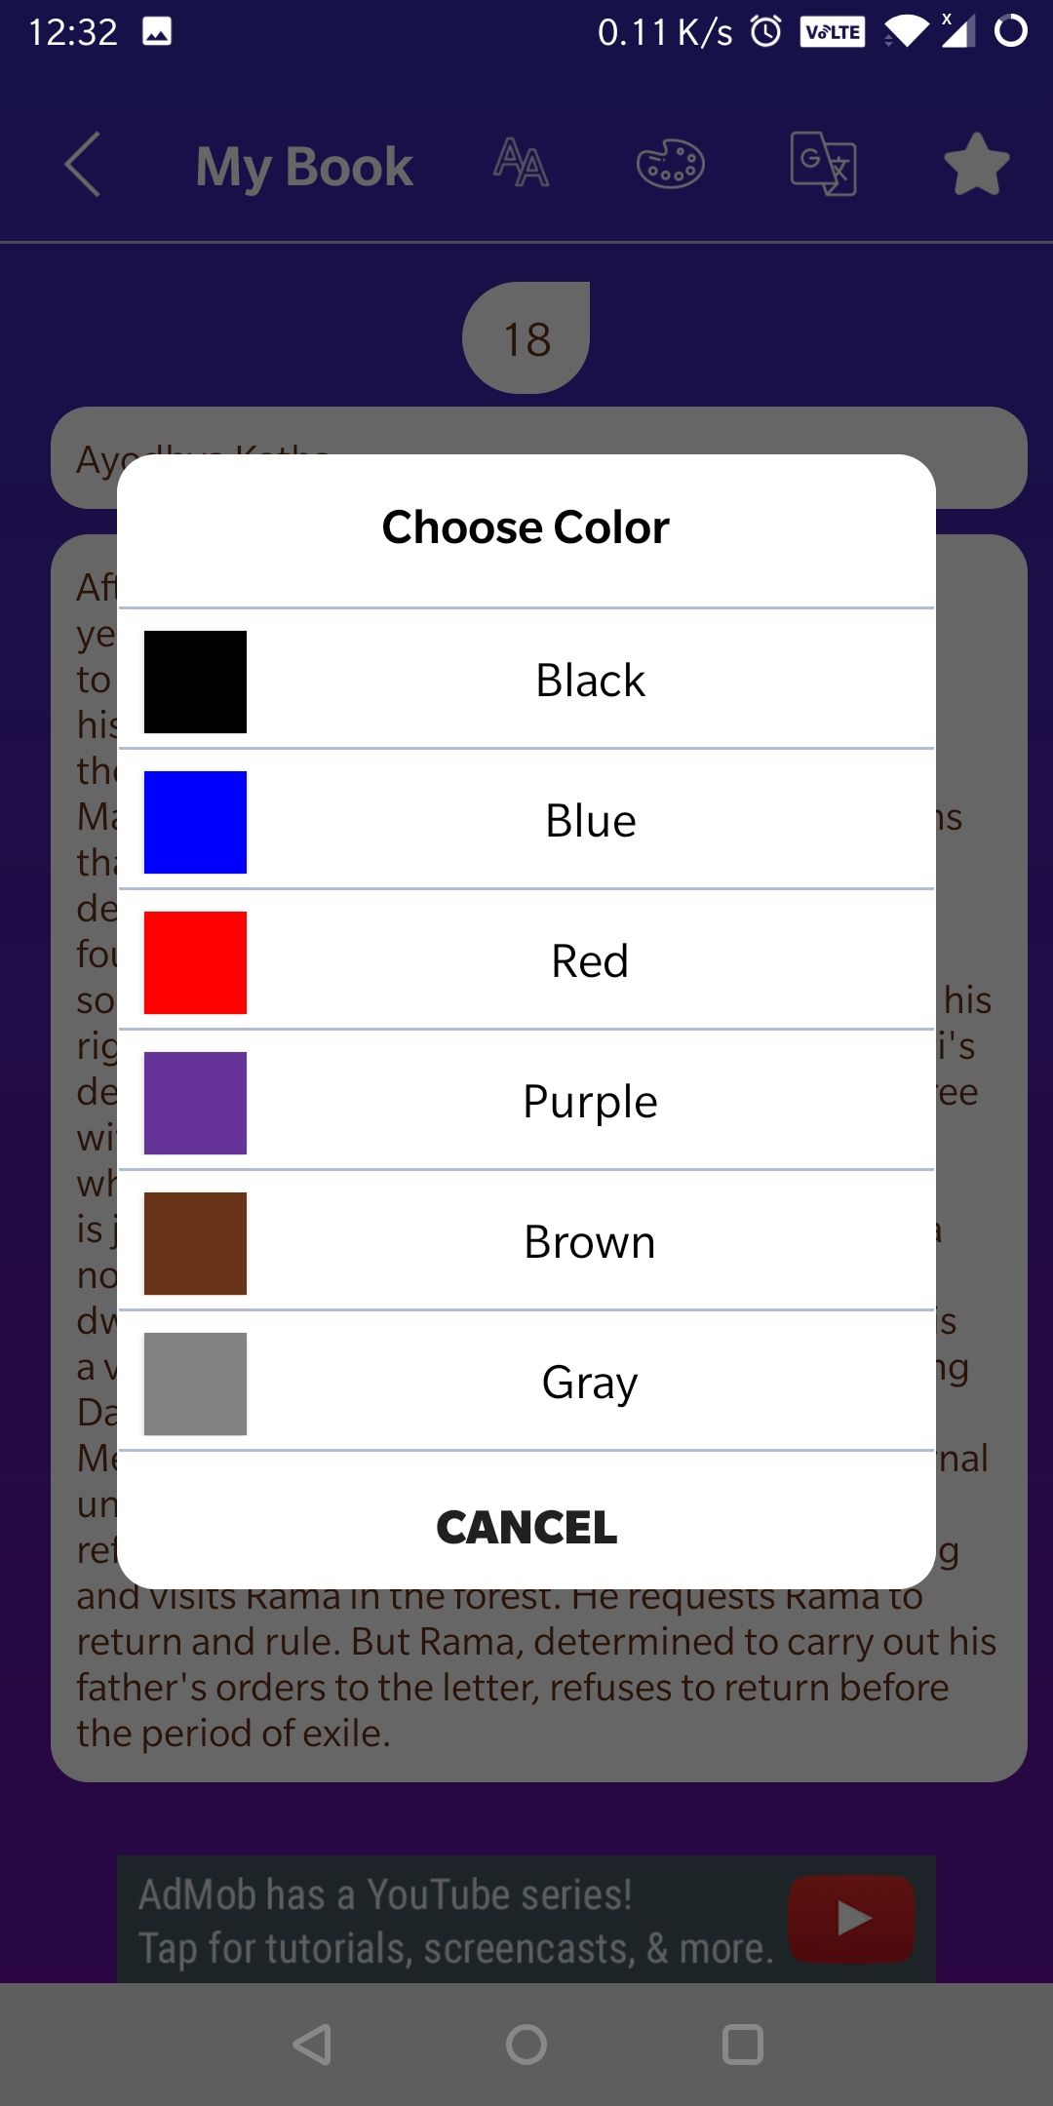Open the recent apps square button
The height and width of the screenshot is (2106, 1053).
742,2045
